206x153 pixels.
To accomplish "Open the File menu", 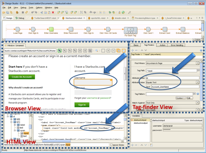I will (x=4, y=7).
